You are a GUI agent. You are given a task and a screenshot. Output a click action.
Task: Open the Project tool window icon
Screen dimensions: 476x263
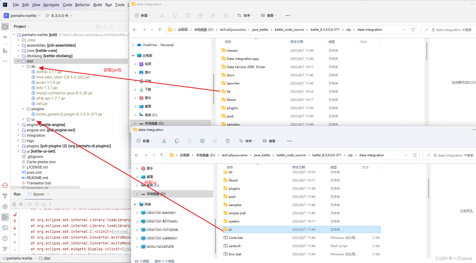5,26
